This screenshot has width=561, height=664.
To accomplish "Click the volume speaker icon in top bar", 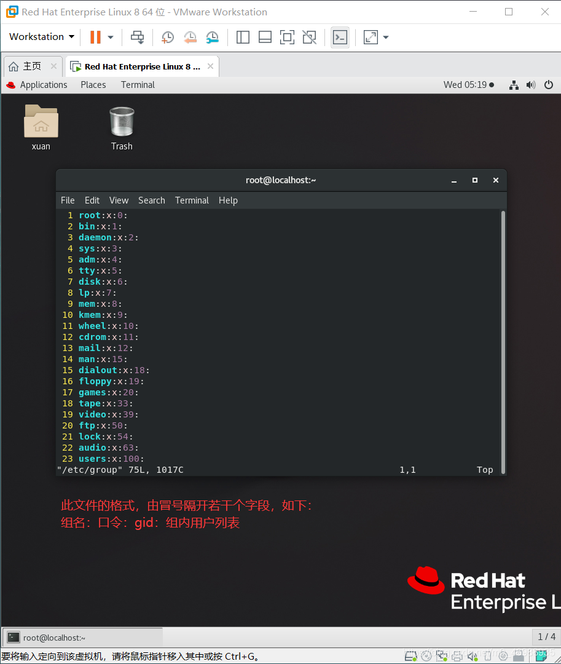I will click(x=531, y=85).
